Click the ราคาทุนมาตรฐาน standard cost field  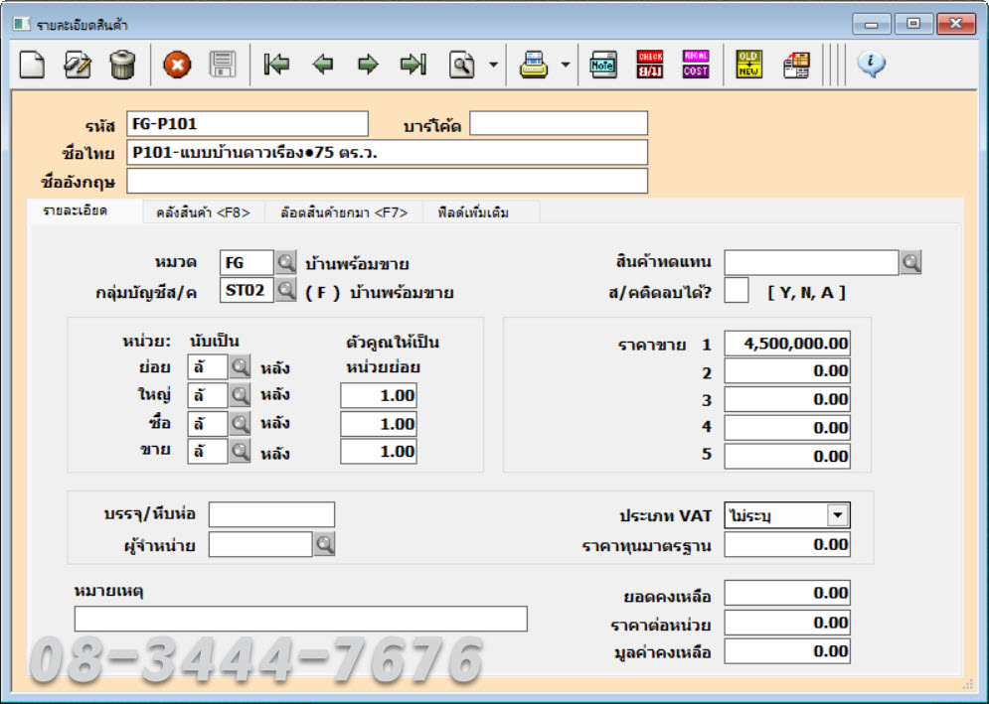point(787,544)
